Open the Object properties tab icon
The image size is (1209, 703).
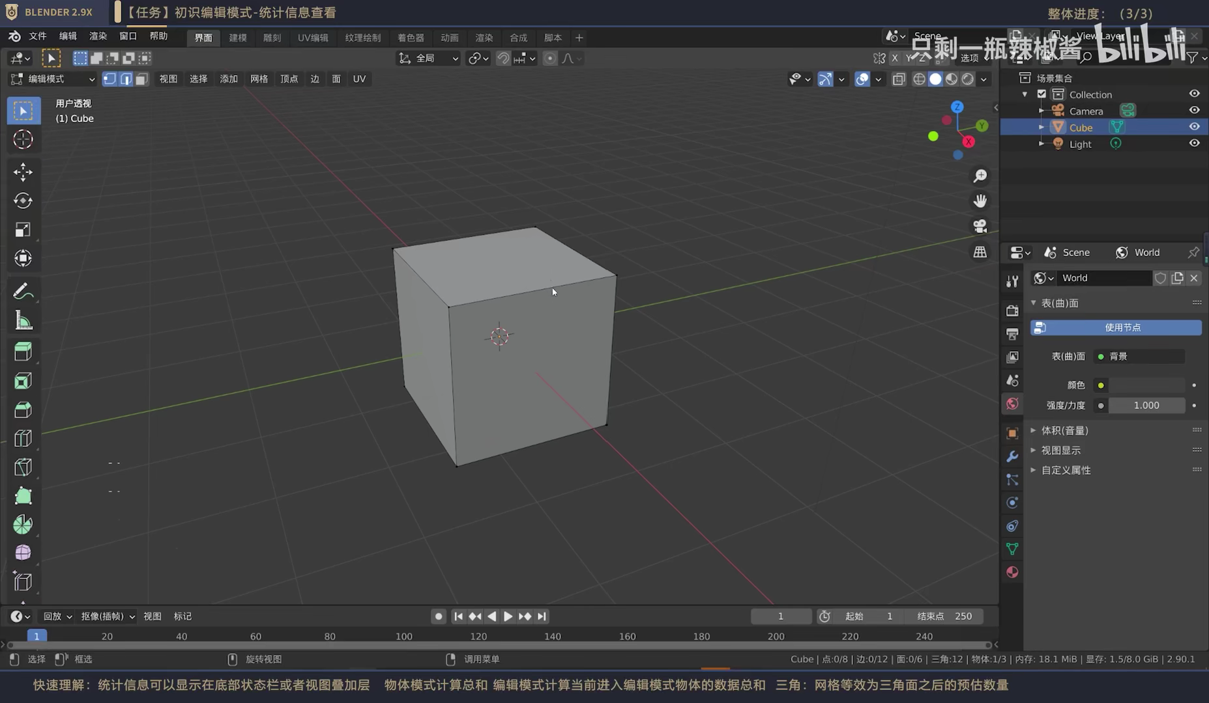(x=1012, y=433)
